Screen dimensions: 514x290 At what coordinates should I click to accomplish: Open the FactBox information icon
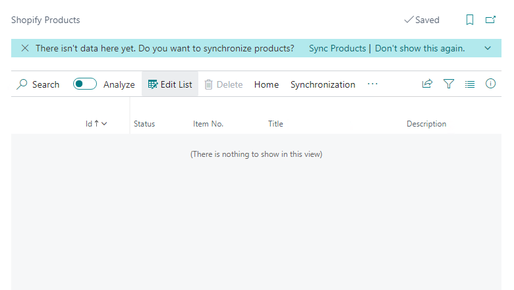click(490, 84)
